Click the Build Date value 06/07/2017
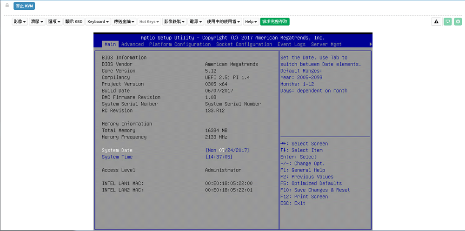The image size is (465, 231). (219, 91)
